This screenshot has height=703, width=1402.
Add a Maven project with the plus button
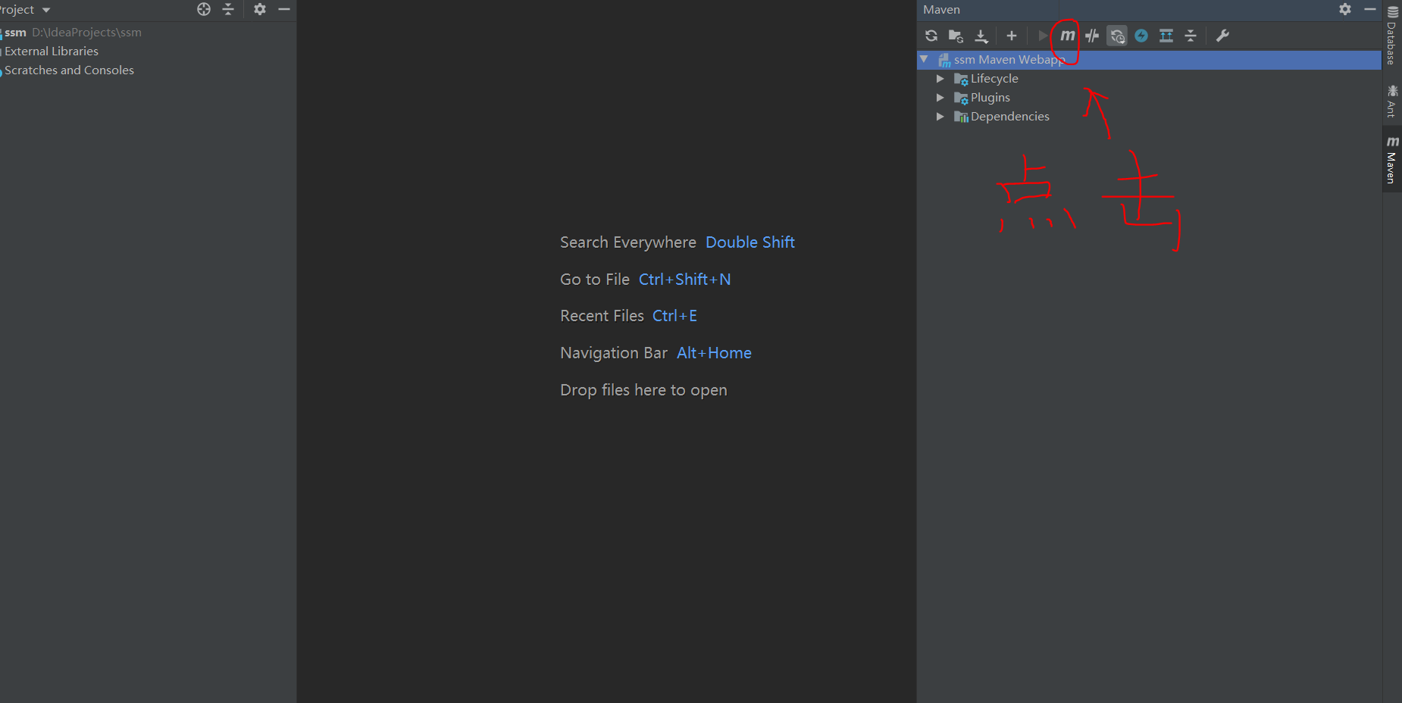click(1011, 36)
